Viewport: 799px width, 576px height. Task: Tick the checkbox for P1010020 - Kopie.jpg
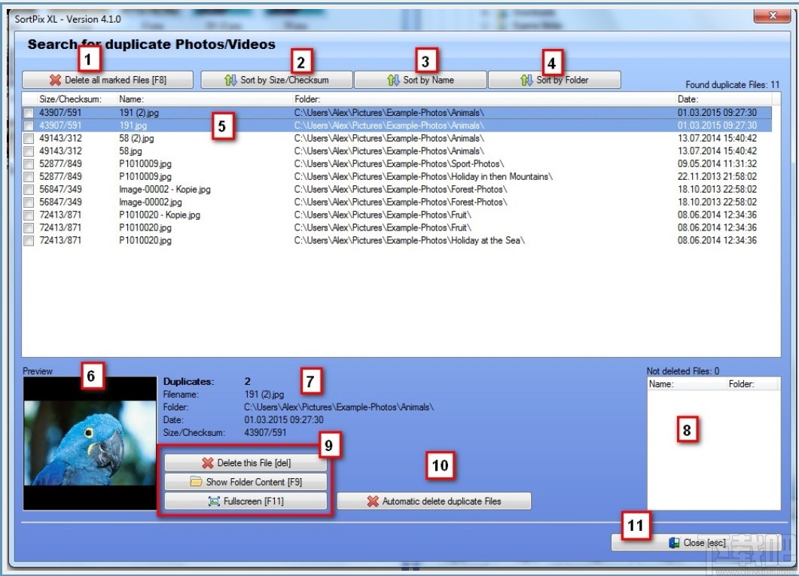point(29,215)
